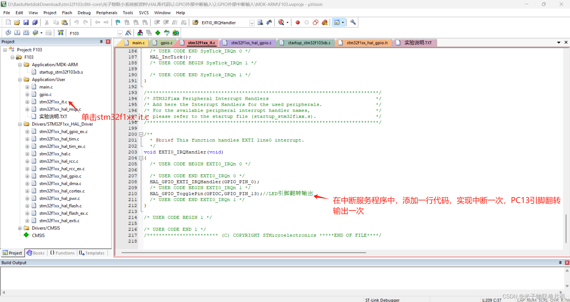This screenshot has width=570, height=302.
Task: Open the SVCS menu
Action: [x=144, y=13]
